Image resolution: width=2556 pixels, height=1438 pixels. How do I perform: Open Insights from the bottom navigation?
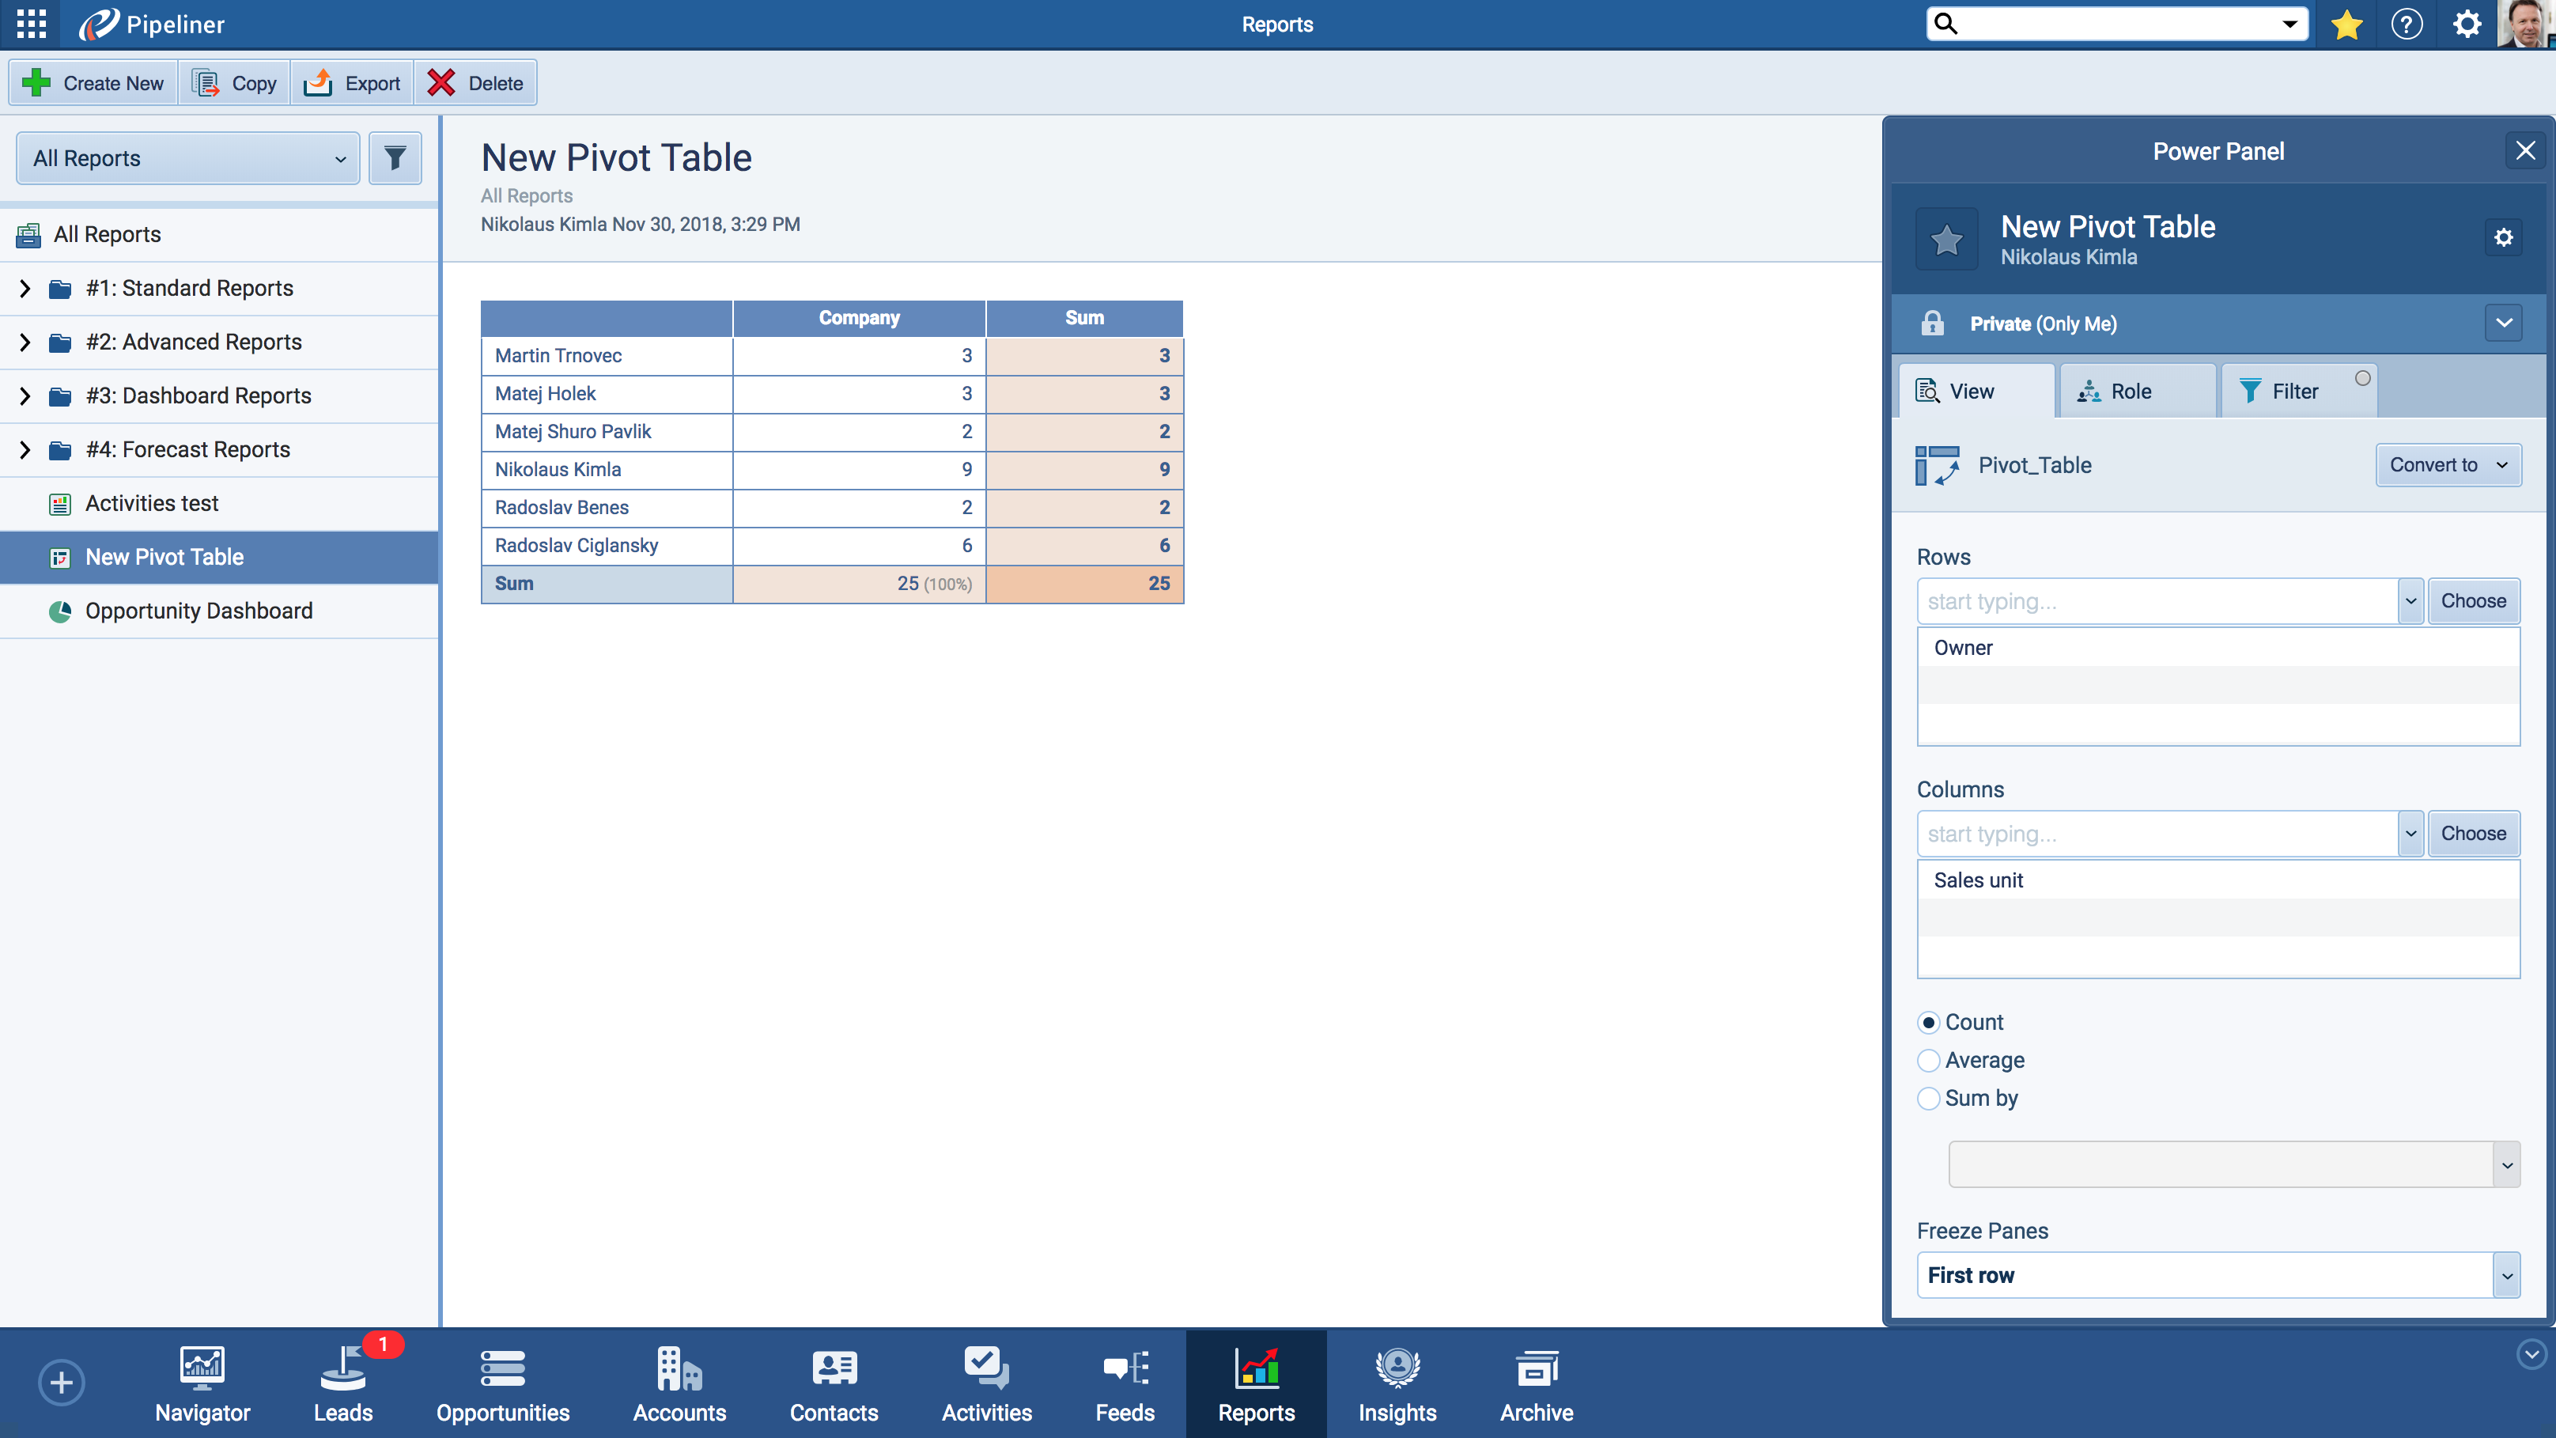coord(1396,1383)
